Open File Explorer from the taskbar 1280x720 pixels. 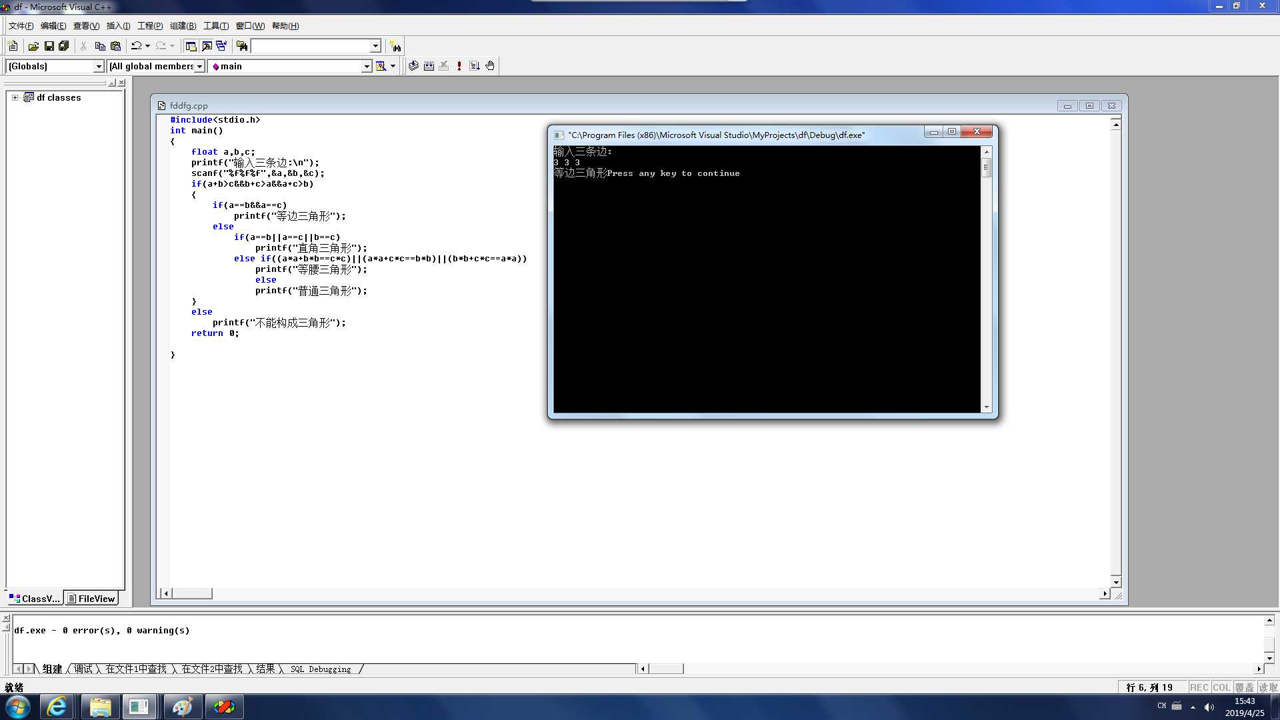(100, 707)
